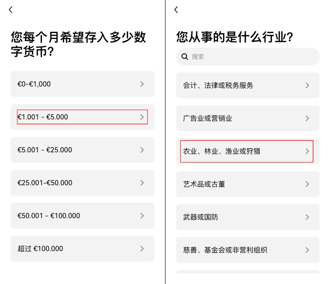Tap chevron arrow on 会计、法律或税务服务 row
The width and height of the screenshot is (330, 284).
tap(307, 85)
